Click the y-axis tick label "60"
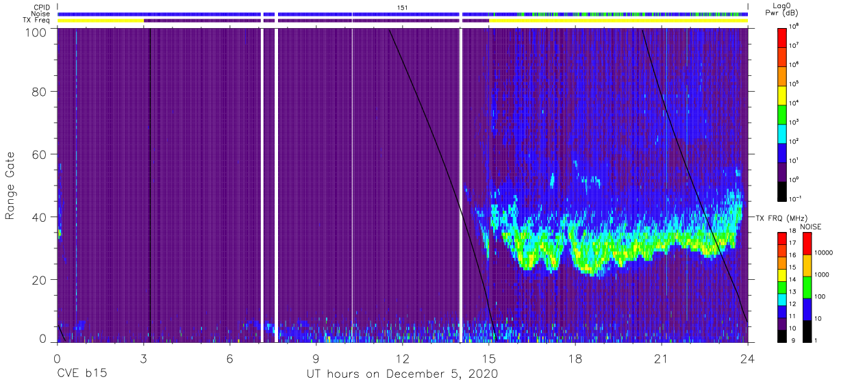Viewport: 841px width, 388px height. pos(39,154)
